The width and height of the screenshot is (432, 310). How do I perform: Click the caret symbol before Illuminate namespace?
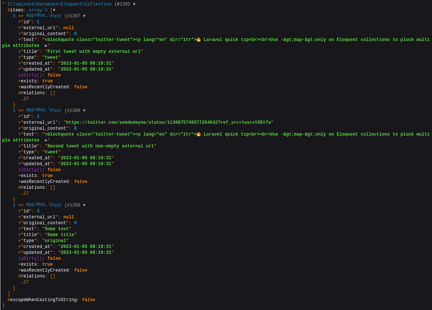[x=4, y=4]
